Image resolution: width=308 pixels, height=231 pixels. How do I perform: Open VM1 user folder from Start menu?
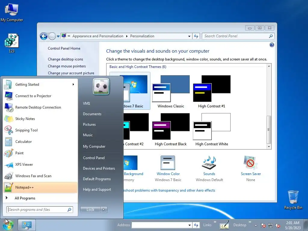tap(86, 103)
